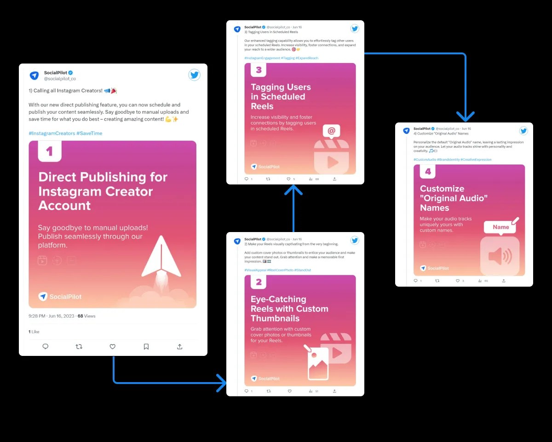The height and width of the screenshot is (442, 552).
Task: Reply to the Customize Original Audio tweet
Action: (x=415, y=280)
